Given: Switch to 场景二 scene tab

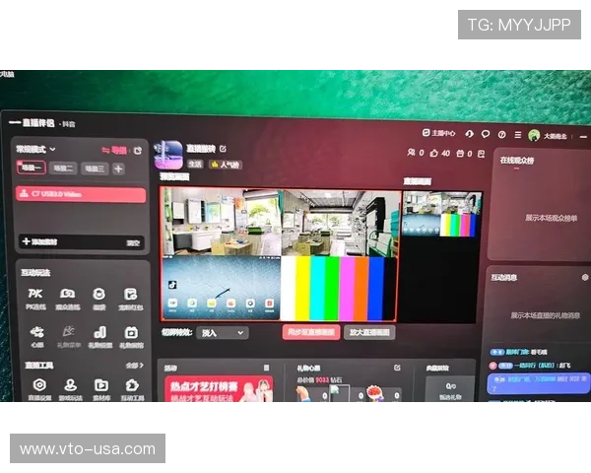Looking at the screenshot, I should coord(63,169).
